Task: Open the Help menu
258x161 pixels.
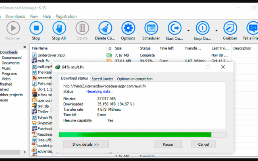Action: (47, 16)
